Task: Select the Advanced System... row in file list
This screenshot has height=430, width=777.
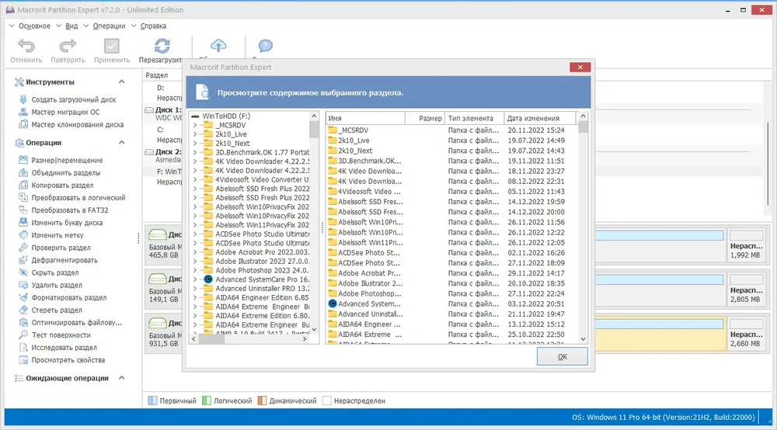Action: pyautogui.click(x=452, y=303)
